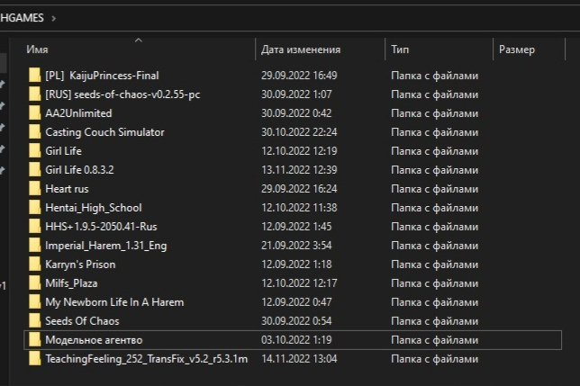
Task: Select TeachingFeeling_252_TransFix folder entry
Action: point(147,359)
